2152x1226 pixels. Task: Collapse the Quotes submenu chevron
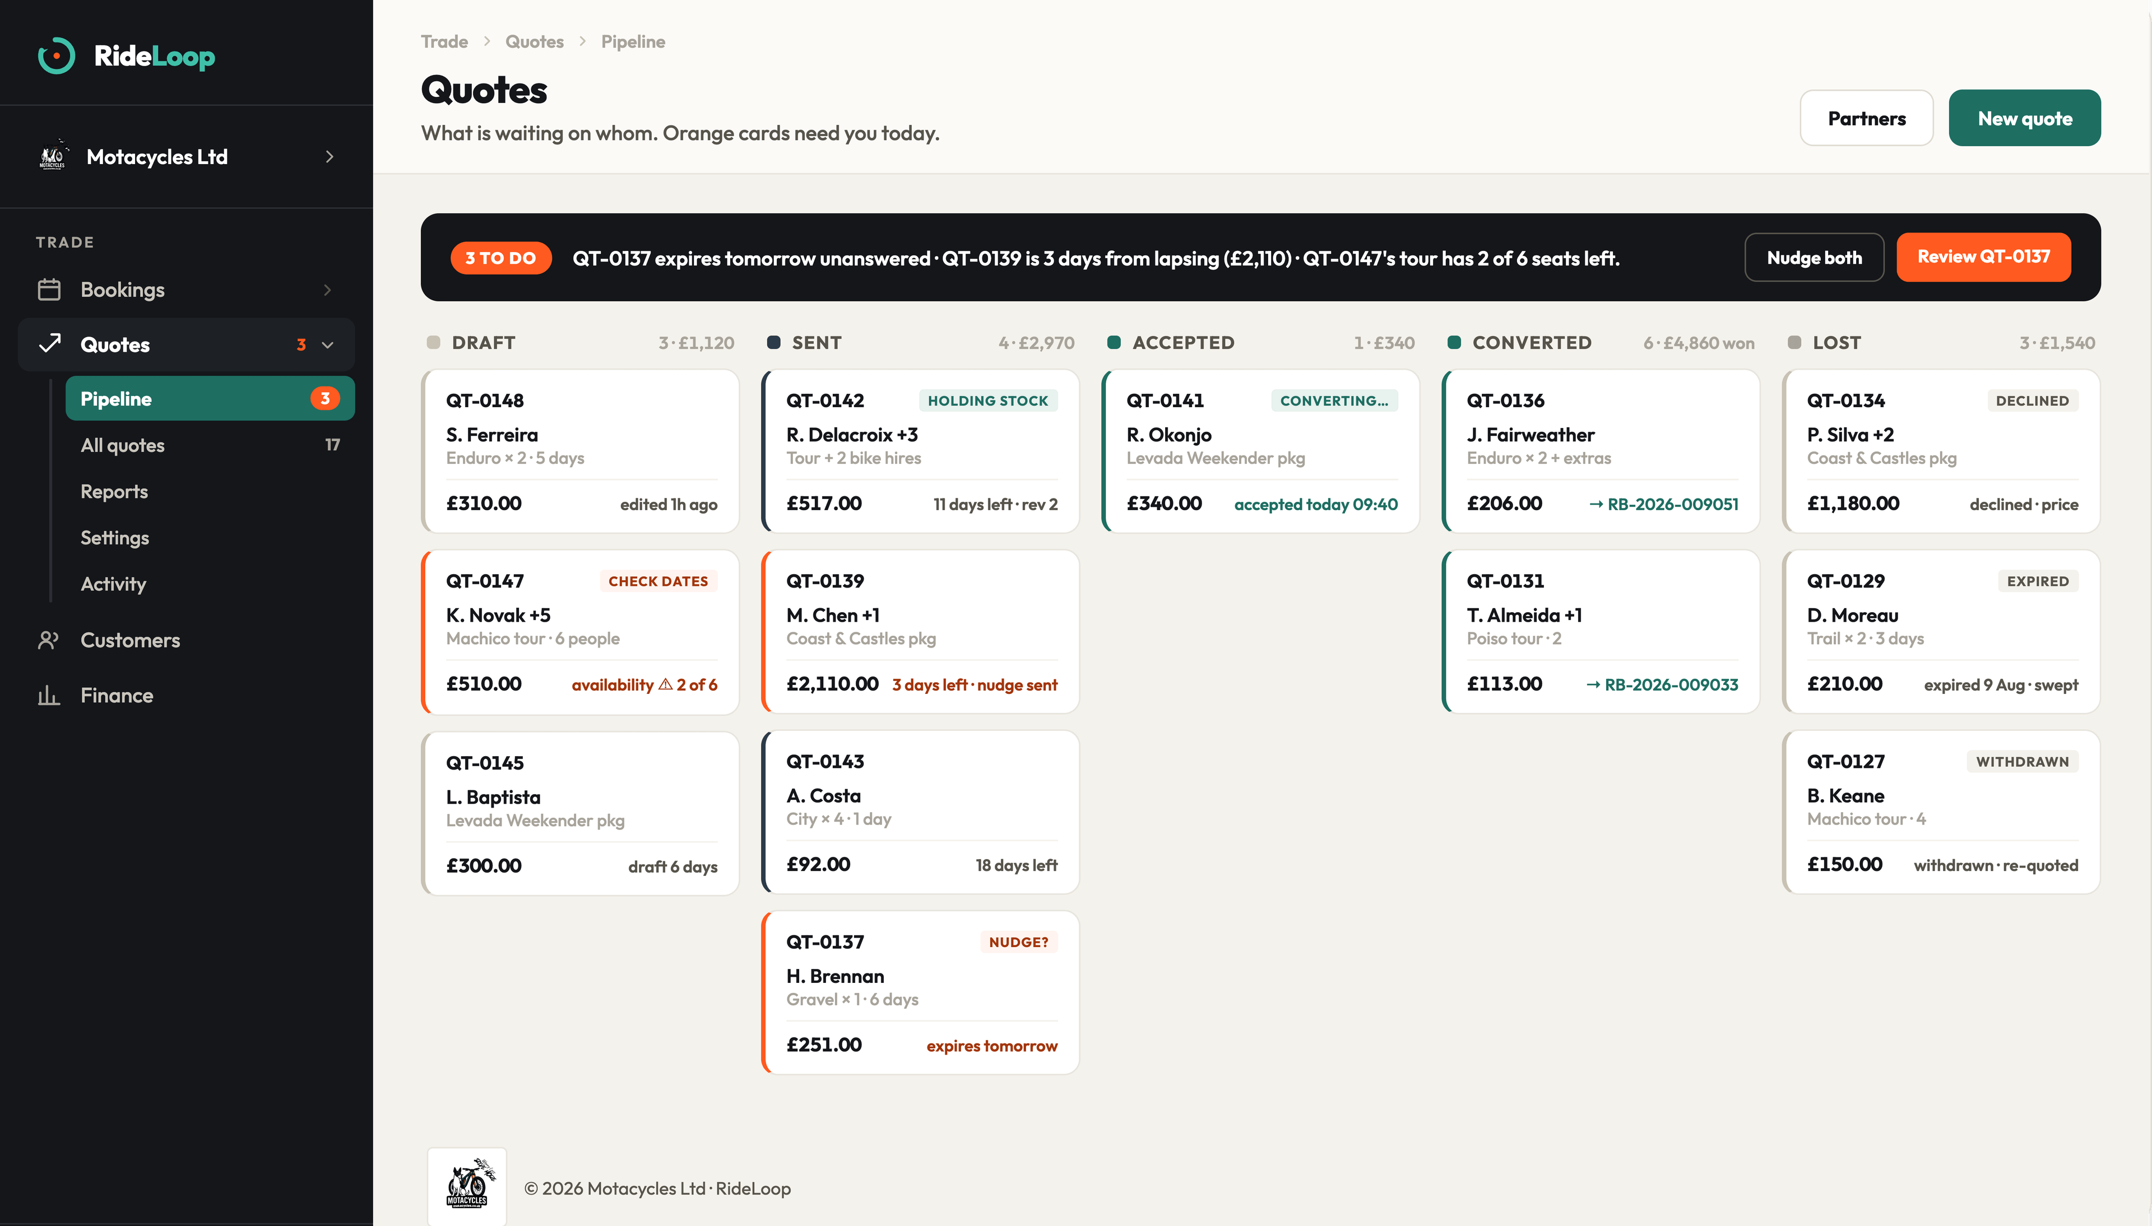click(x=328, y=344)
